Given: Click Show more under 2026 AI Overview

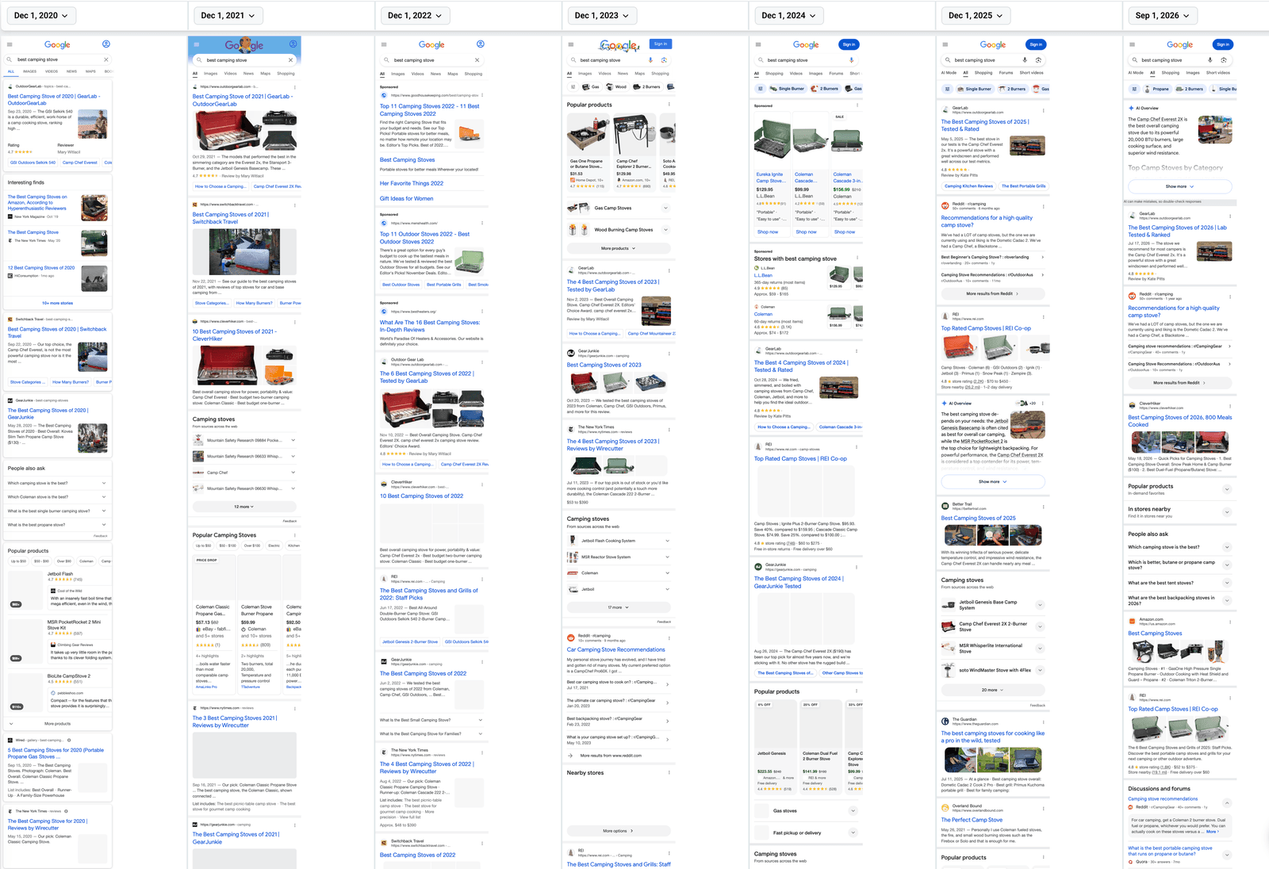Looking at the screenshot, I should point(1180,186).
